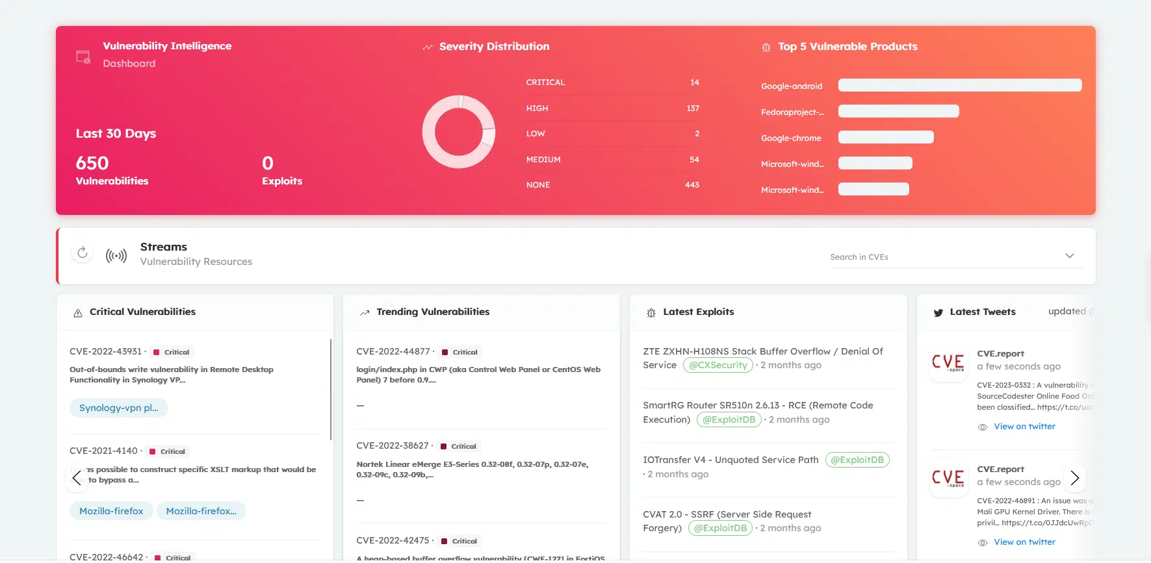
Task: Click View on twitter for the CVE-2023-0332 tweet
Action: [x=1024, y=427]
